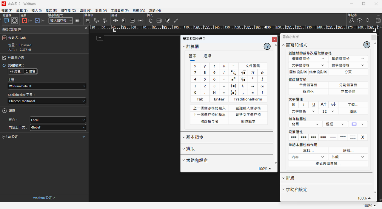
Task: Toggle italic I text formatting
Action: [x=304, y=104]
